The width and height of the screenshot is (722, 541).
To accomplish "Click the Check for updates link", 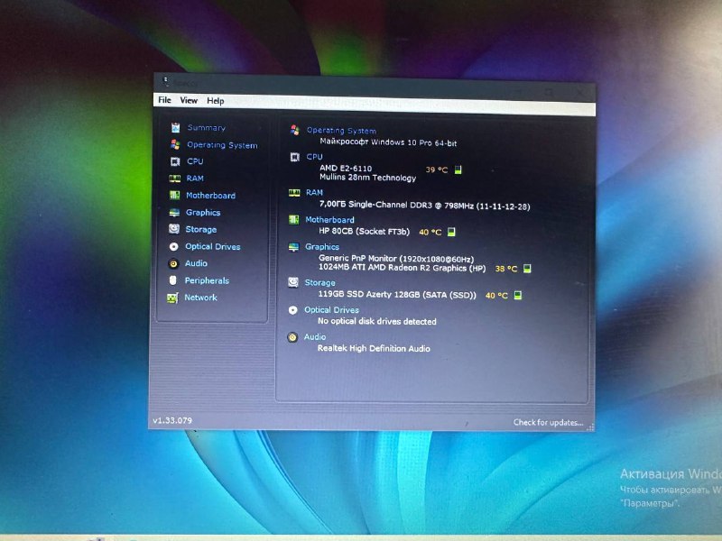I will [x=548, y=422].
